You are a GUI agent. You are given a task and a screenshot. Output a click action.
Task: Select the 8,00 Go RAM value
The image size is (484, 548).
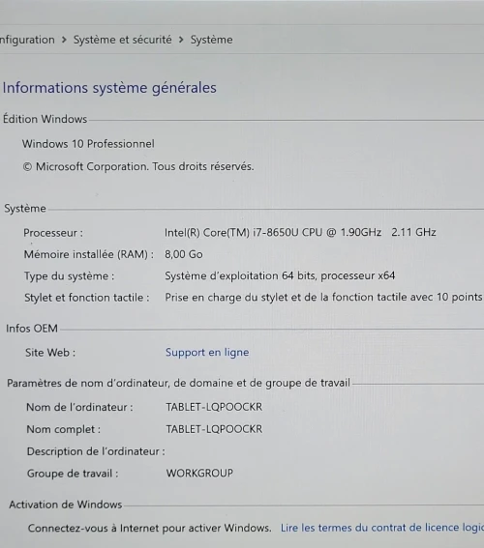tap(184, 254)
